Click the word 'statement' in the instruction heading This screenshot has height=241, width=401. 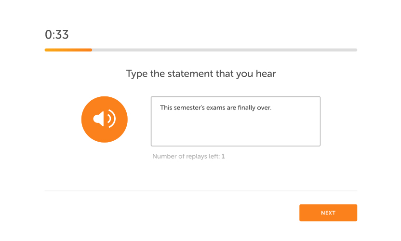(190, 74)
